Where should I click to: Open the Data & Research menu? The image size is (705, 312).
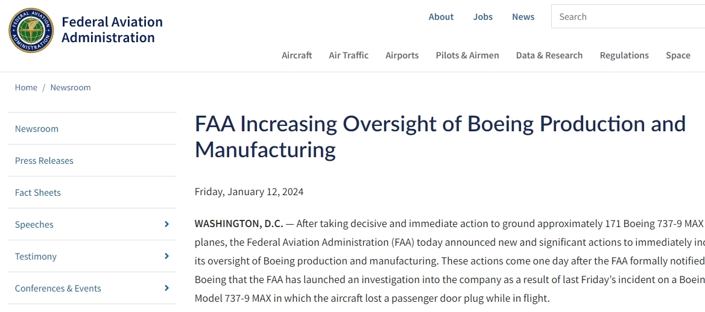(x=549, y=55)
